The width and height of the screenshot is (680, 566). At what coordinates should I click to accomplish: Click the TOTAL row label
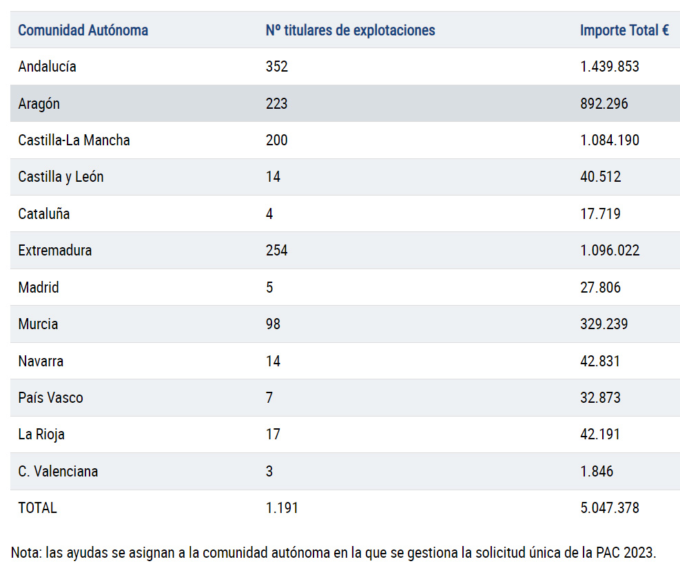37,508
